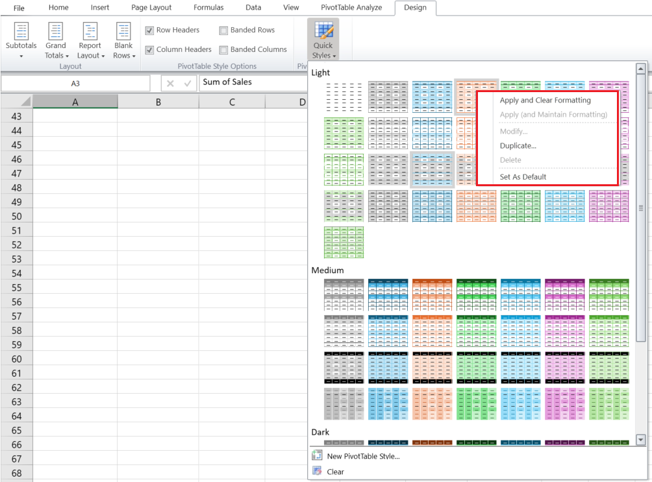
Task: Click the Clear style icon
Action: coord(317,471)
